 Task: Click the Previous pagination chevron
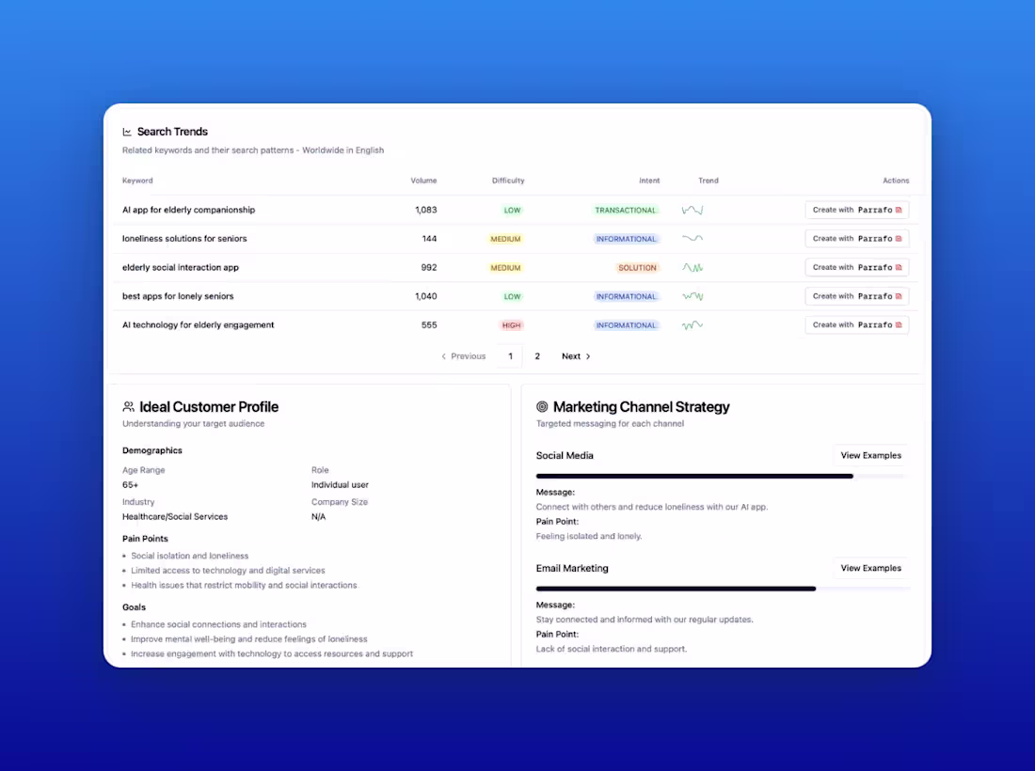pyautogui.click(x=443, y=355)
